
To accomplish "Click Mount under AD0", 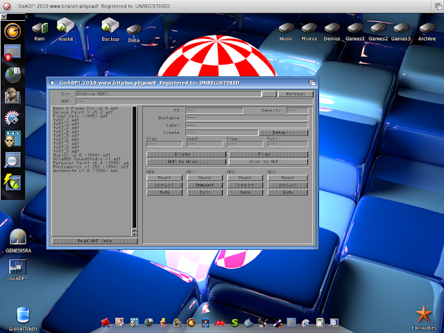I will tap(164, 178).
